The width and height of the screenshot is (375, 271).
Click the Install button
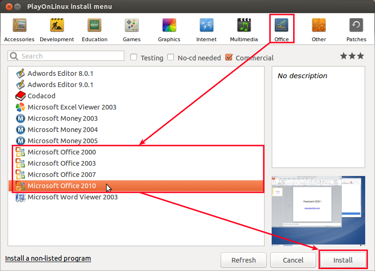click(x=343, y=260)
